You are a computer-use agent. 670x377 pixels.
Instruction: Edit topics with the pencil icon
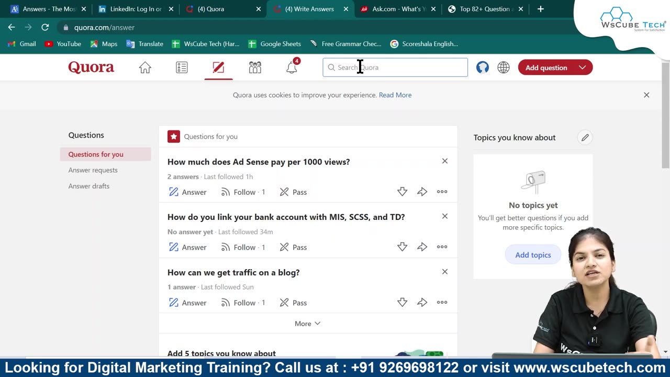point(585,137)
